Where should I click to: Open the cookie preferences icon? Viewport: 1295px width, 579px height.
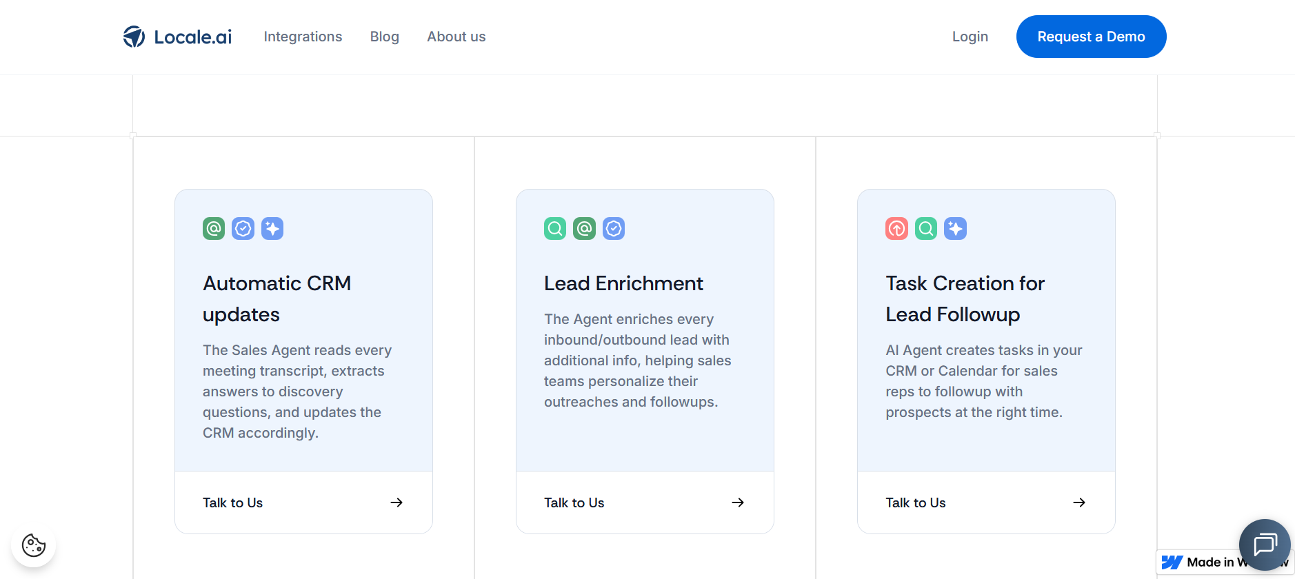(x=34, y=545)
